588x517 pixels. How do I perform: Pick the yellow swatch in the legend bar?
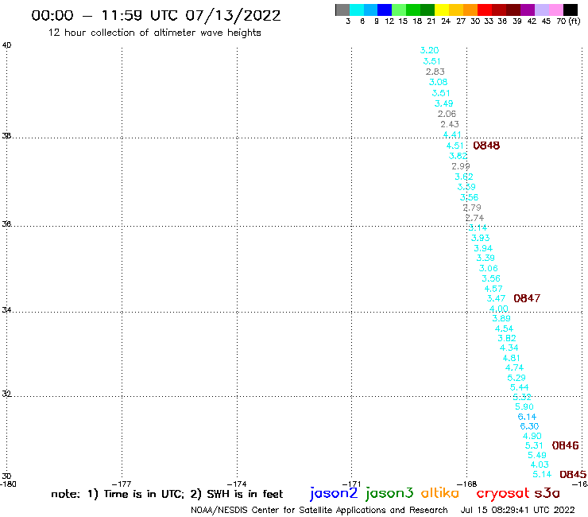coord(442,10)
